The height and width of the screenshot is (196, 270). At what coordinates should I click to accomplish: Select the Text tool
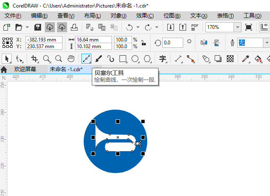[163, 59]
